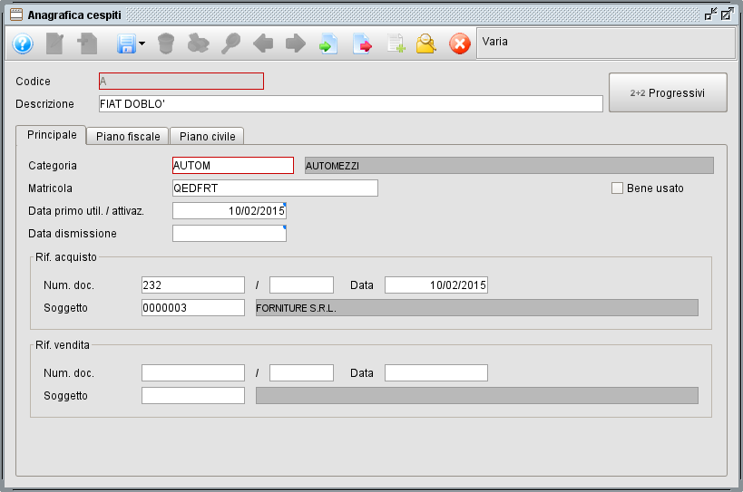Click the trash bin delete icon
The width and height of the screenshot is (743, 492).
pos(166,44)
